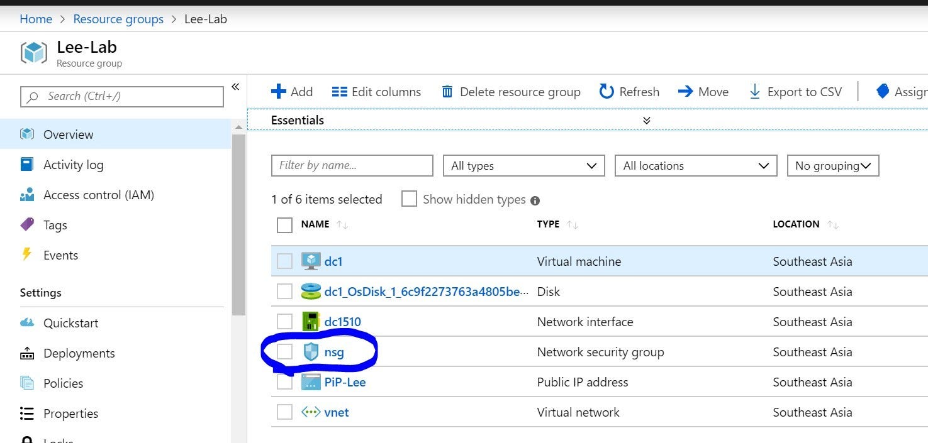Click the search magnifier icon
928x443 pixels.
[33, 97]
